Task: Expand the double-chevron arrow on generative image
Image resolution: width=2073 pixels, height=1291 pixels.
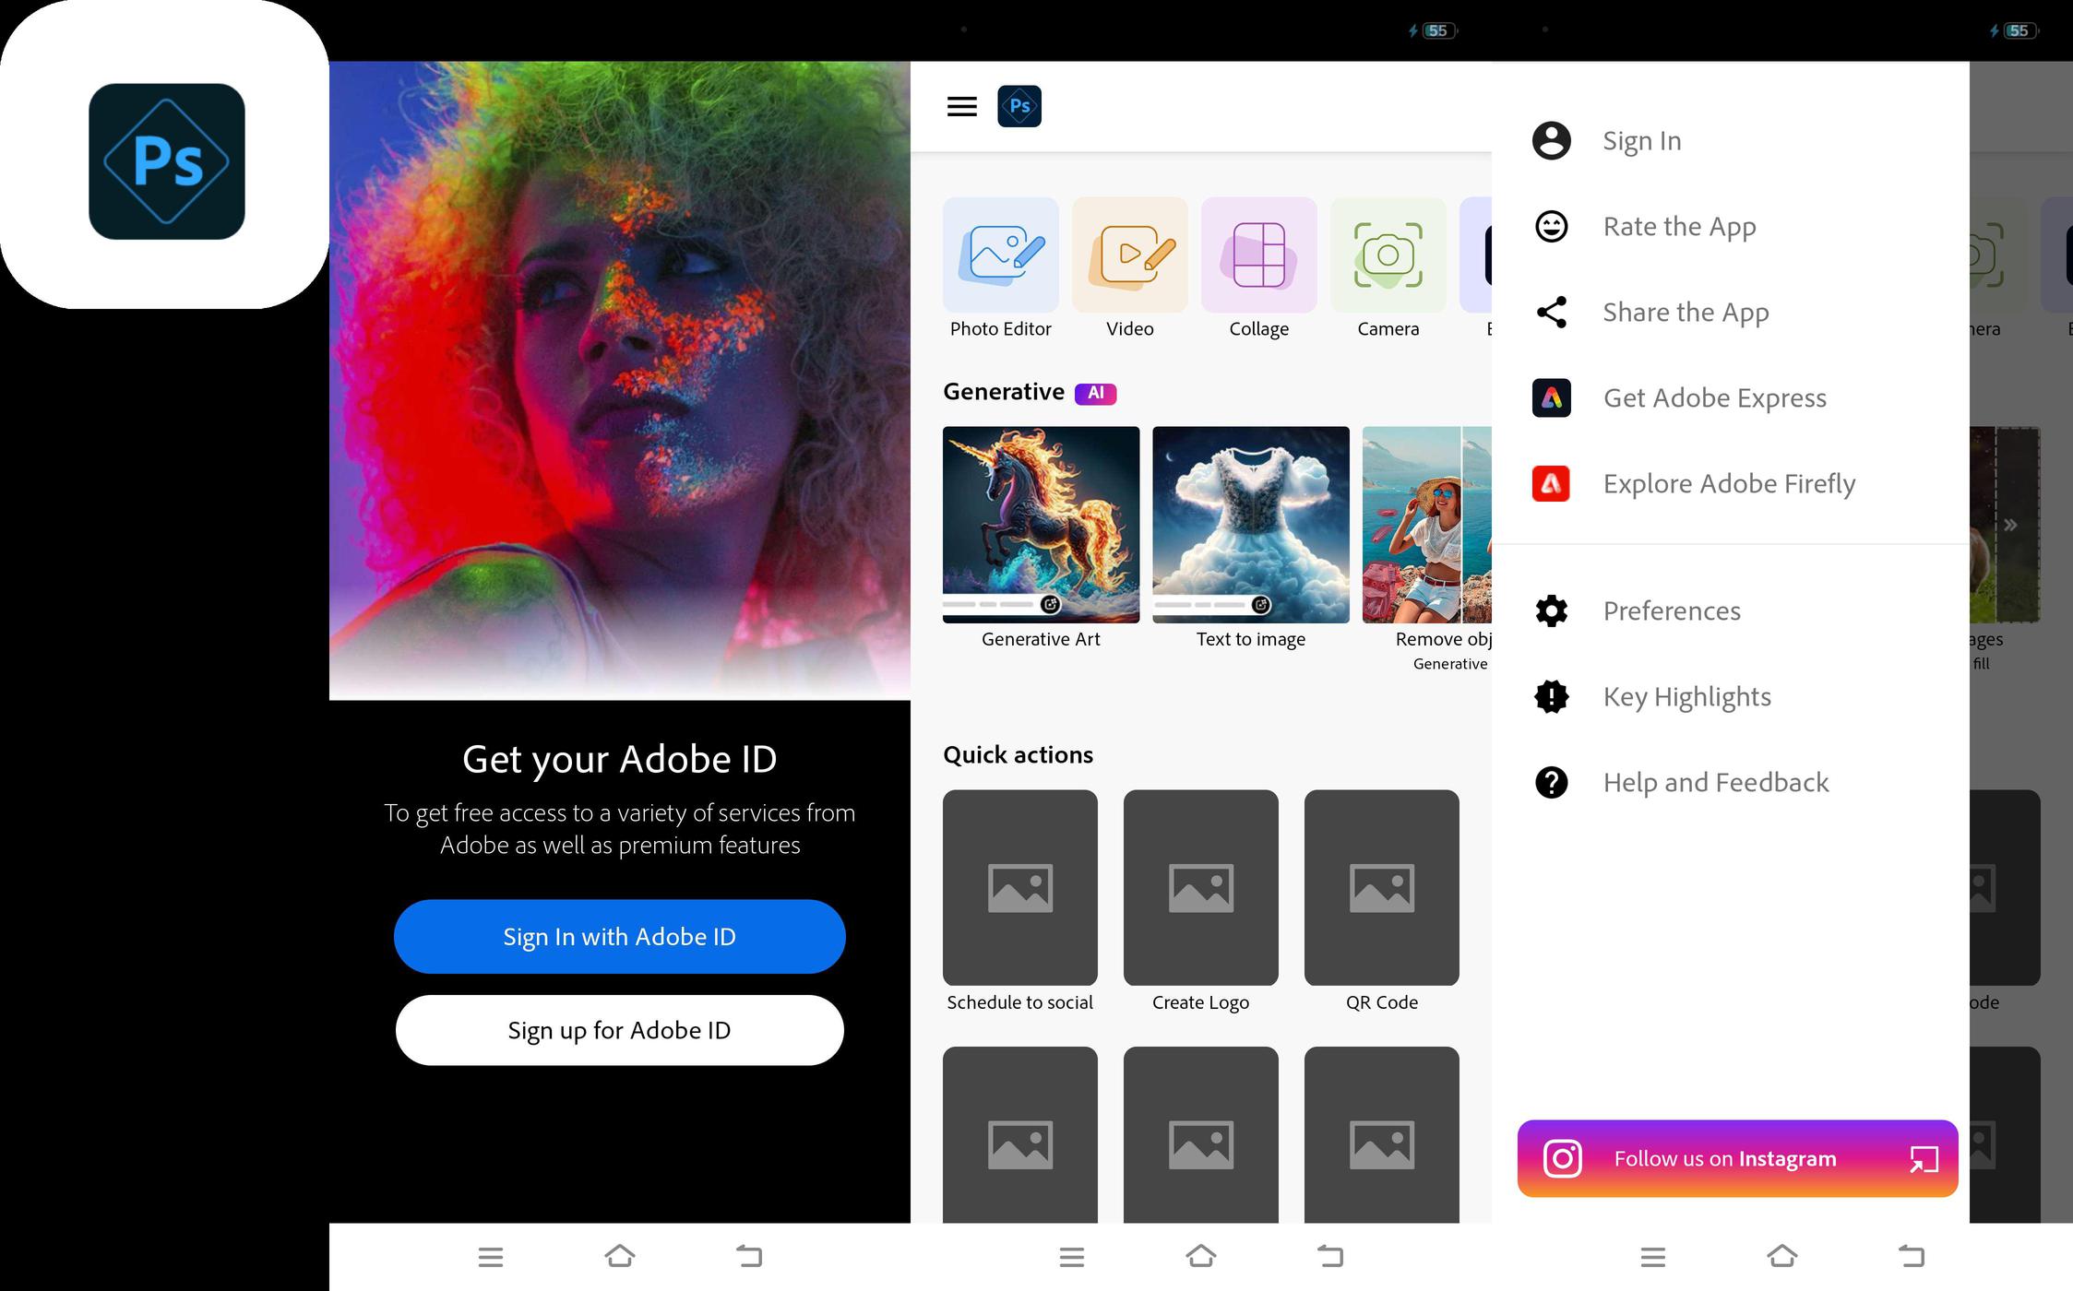Action: coord(2010,525)
